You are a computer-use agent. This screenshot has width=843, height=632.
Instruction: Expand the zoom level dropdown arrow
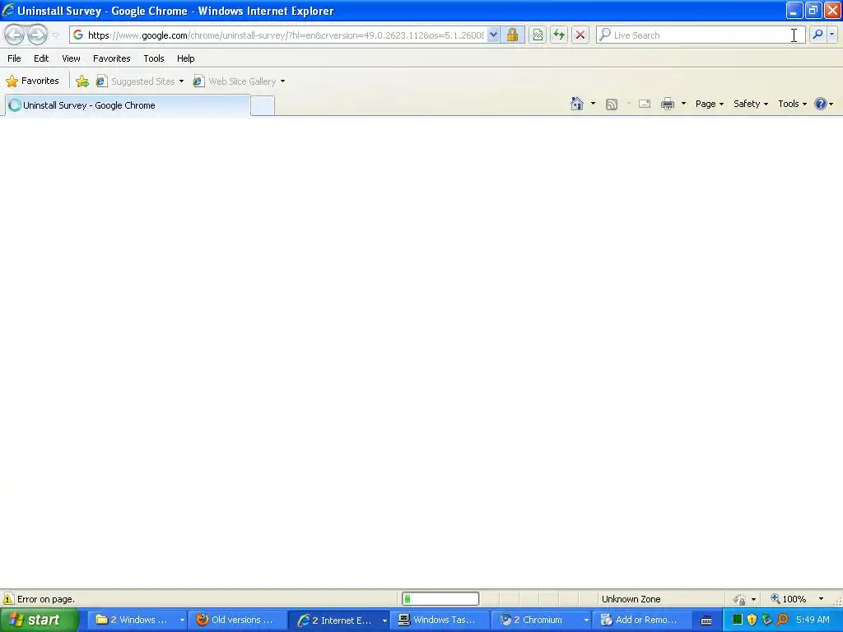point(821,599)
